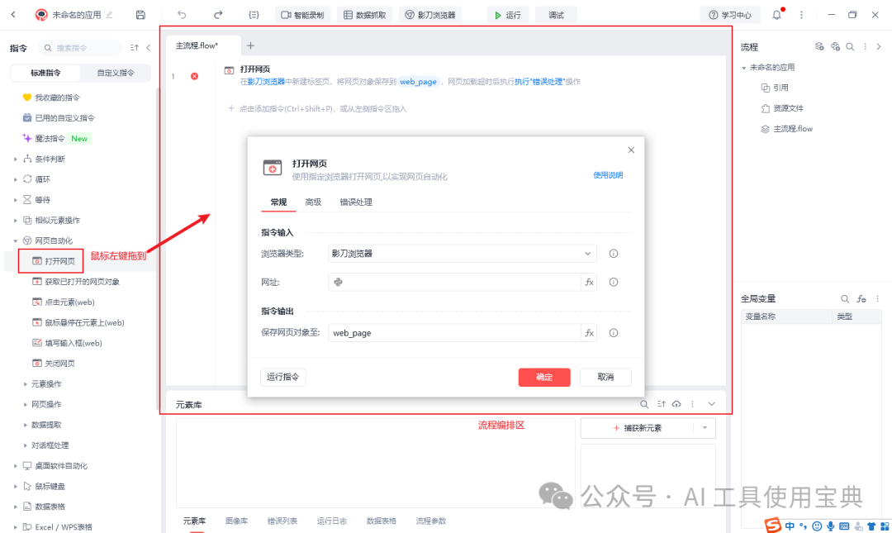Expand the 循环 category
The image size is (892, 533).
click(16, 179)
